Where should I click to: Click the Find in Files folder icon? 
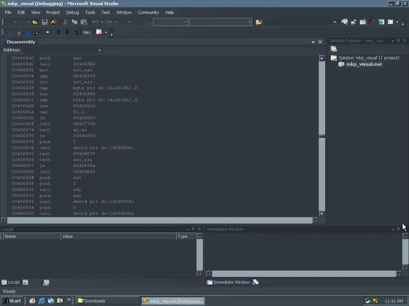pyautogui.click(x=259, y=22)
